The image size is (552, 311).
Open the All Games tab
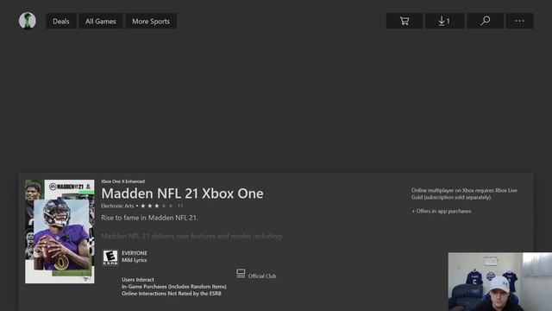click(101, 21)
